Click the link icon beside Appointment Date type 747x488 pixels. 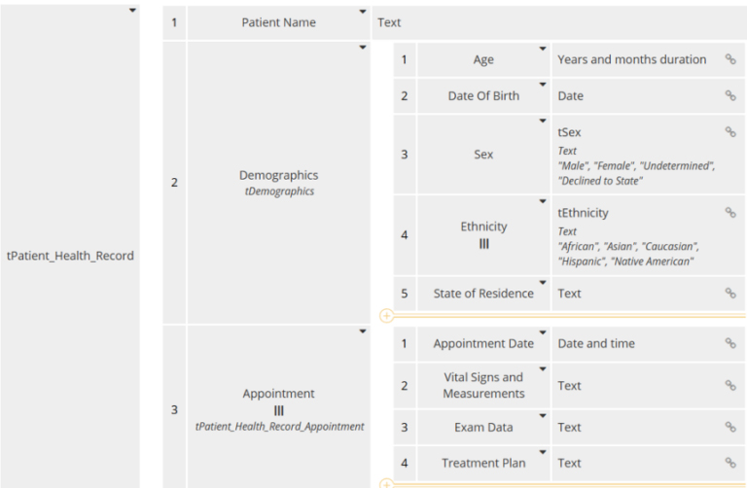coord(730,343)
